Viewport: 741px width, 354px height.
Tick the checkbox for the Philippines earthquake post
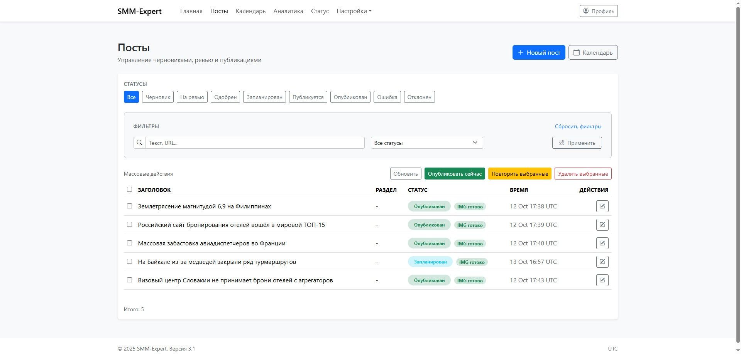(x=129, y=206)
